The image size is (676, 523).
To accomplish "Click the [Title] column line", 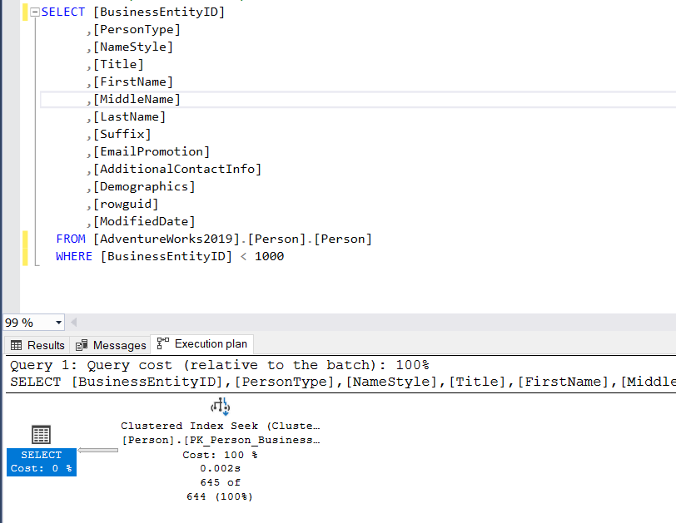I will pos(115,64).
